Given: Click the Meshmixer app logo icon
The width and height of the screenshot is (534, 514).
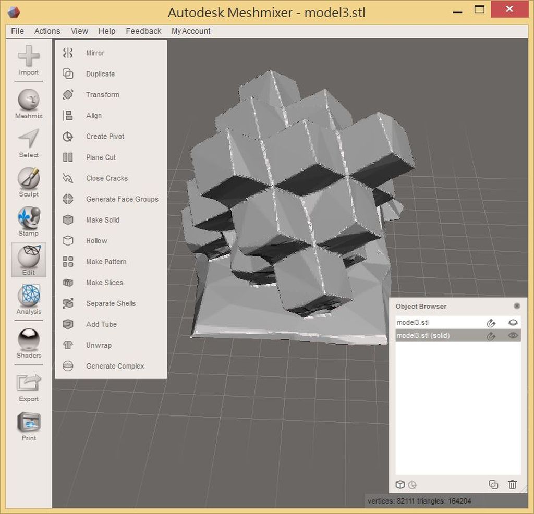Looking at the screenshot, I should (x=14, y=13).
